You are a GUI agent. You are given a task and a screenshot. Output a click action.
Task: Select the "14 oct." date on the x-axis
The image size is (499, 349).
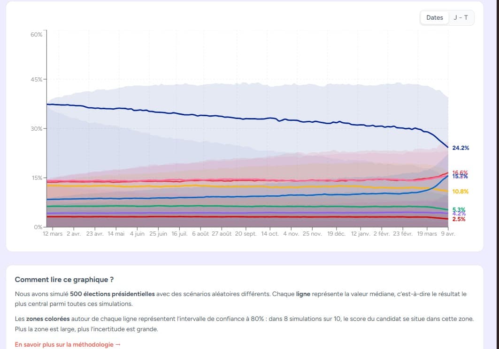(x=270, y=234)
